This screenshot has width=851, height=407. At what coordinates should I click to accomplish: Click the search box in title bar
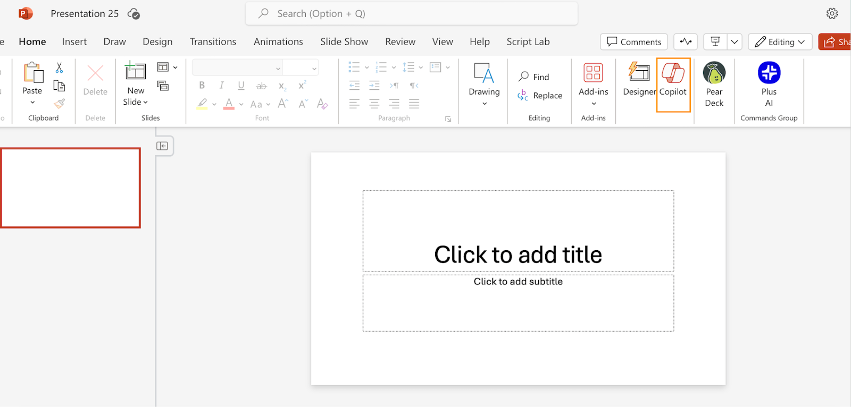tap(412, 13)
